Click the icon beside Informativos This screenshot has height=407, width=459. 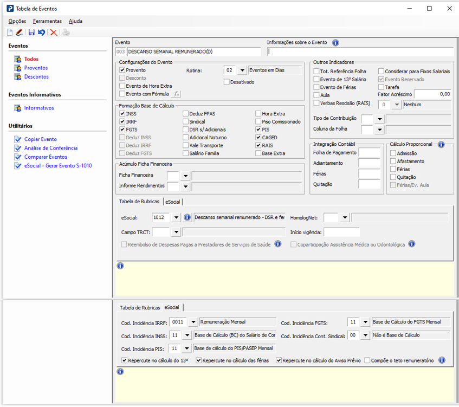[x=18, y=108]
